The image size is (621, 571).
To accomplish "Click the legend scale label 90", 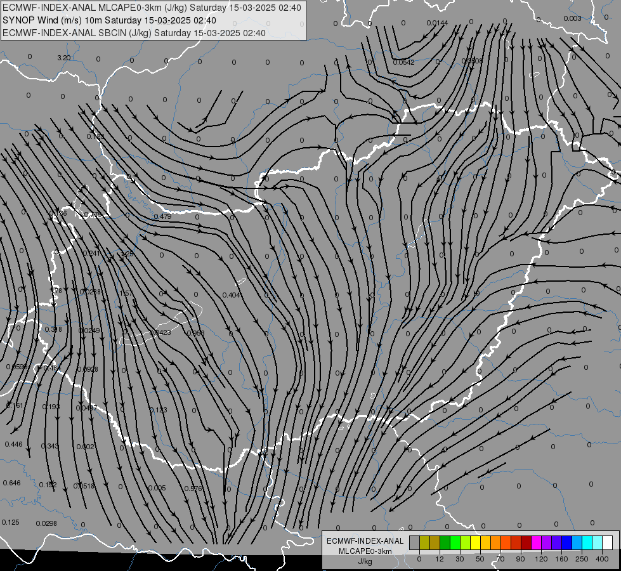I will coord(520,559).
